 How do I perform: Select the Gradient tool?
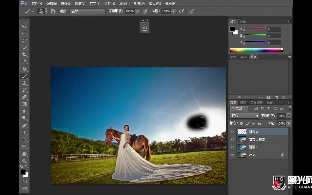pos(24,104)
